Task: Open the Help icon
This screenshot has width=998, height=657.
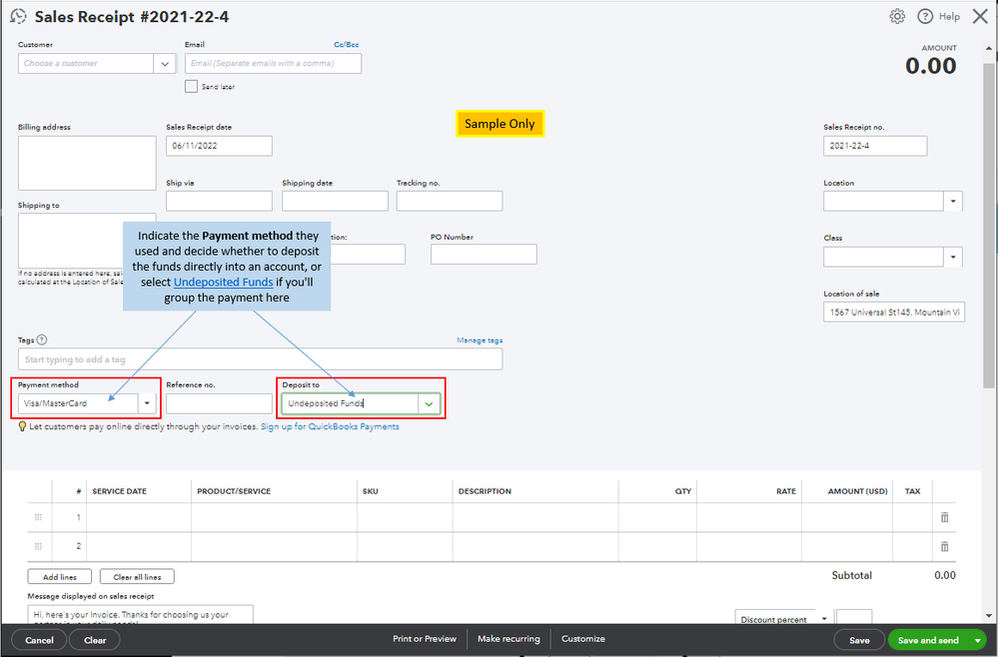Action: tap(925, 17)
